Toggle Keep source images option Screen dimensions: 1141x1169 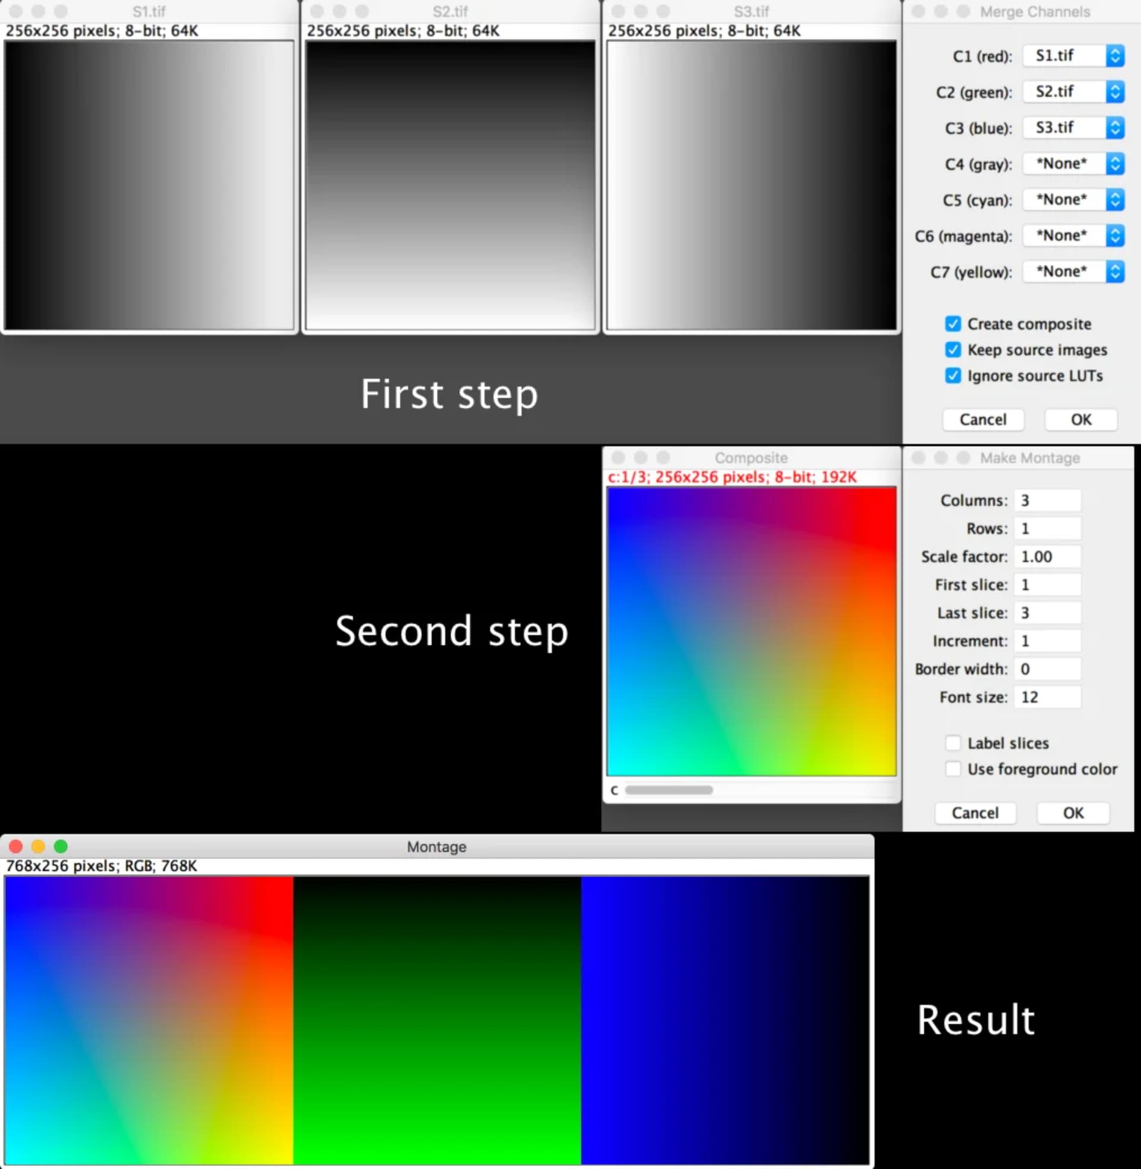coord(952,350)
